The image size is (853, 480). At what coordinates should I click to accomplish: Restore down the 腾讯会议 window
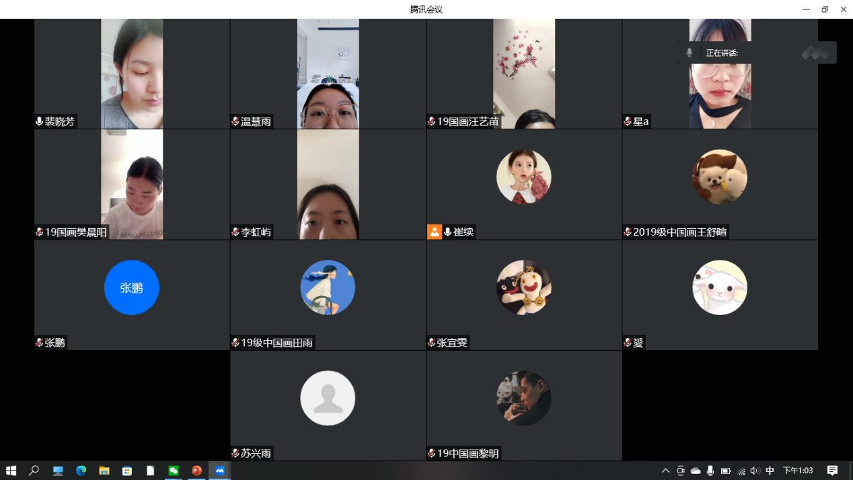pyautogui.click(x=825, y=9)
